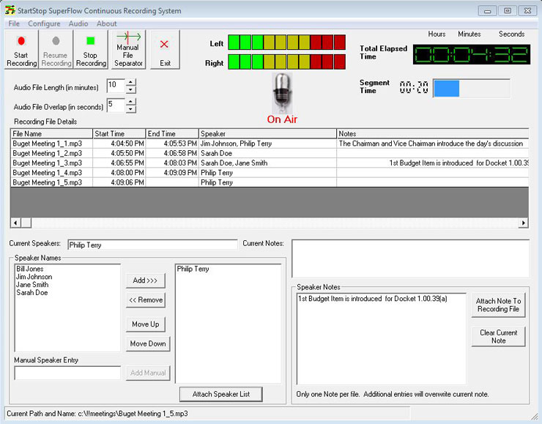542x424 pixels.
Task: Click the Resume Recording toolbar button
Action: [x=56, y=50]
